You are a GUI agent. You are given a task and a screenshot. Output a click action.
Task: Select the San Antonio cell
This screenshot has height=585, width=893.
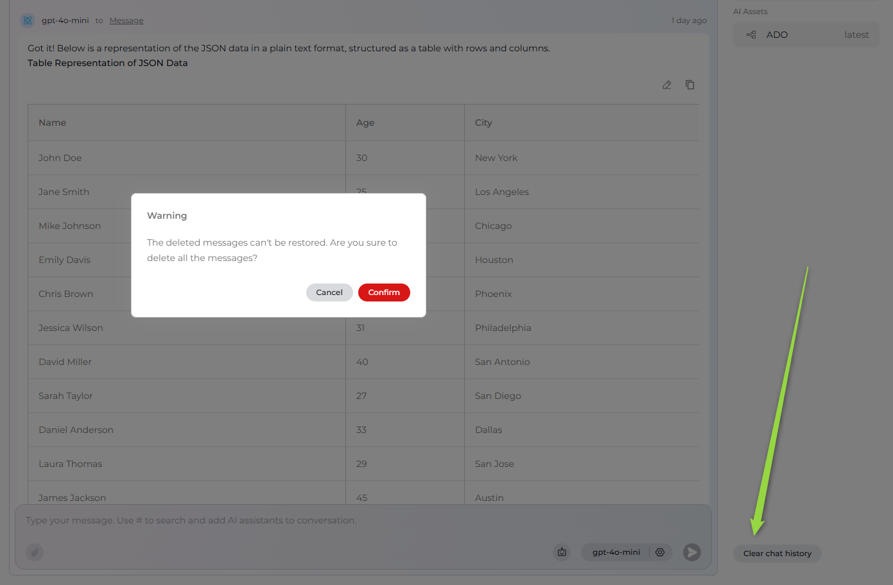[x=582, y=362]
